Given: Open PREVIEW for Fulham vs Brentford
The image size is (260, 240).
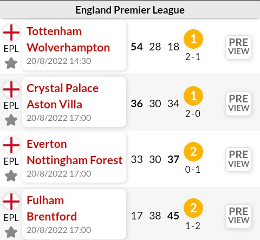Looking at the screenshot, I should (x=238, y=216).
